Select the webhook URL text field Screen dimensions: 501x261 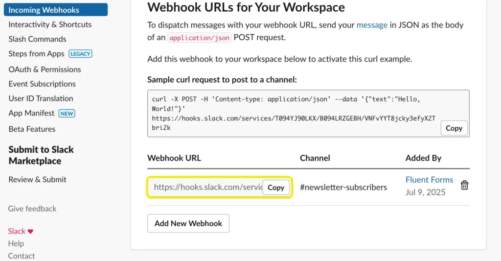click(206, 187)
